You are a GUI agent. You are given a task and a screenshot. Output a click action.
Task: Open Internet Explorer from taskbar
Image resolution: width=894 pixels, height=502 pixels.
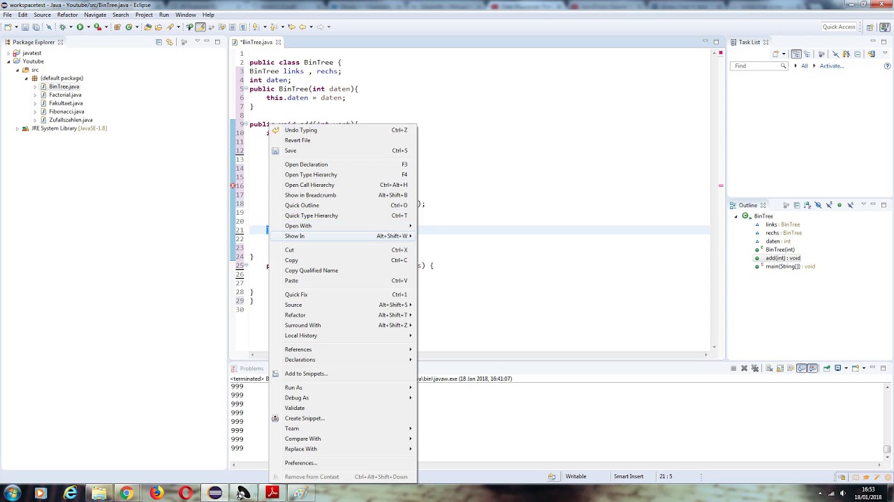pos(70,494)
